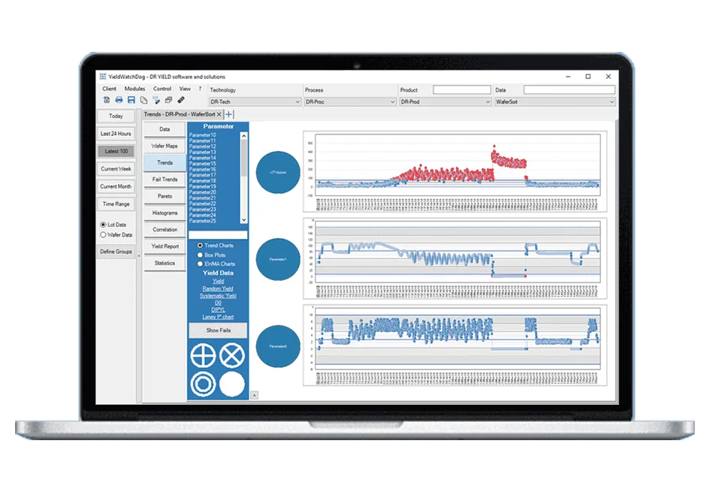
Task: Open the Pareto module
Action: click(x=165, y=197)
